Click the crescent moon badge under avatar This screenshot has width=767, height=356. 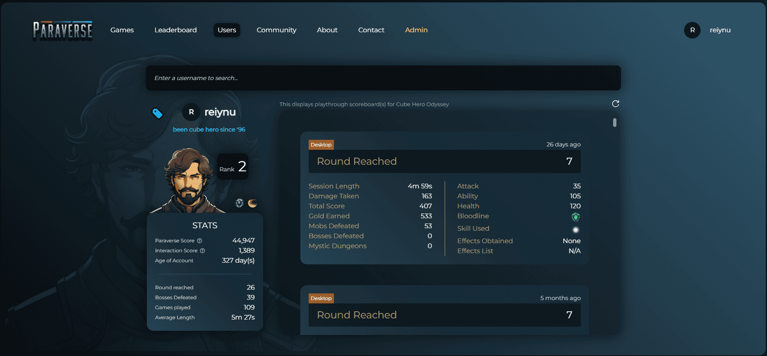[252, 203]
